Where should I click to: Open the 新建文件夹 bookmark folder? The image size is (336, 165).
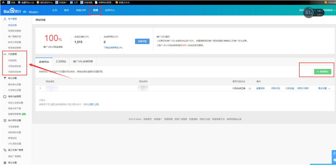(x=123, y=2)
